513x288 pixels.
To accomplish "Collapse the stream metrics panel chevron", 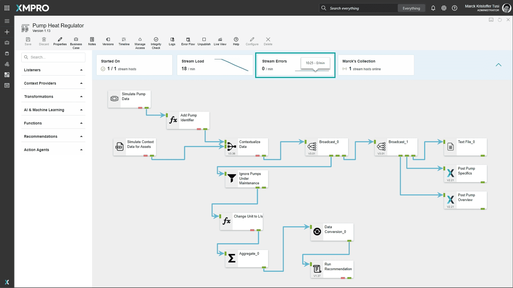I will click(498, 65).
